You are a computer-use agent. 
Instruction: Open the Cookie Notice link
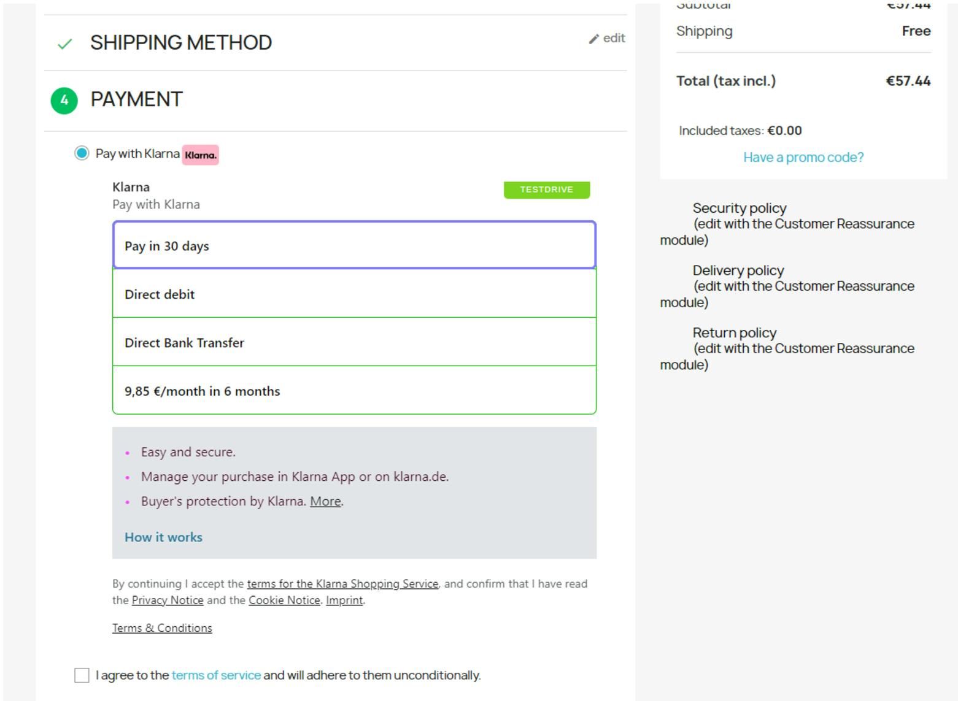[x=284, y=600]
